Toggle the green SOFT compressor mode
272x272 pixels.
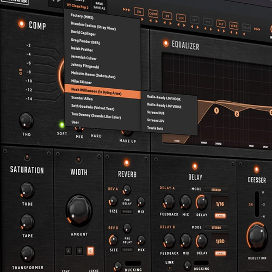[62, 125]
